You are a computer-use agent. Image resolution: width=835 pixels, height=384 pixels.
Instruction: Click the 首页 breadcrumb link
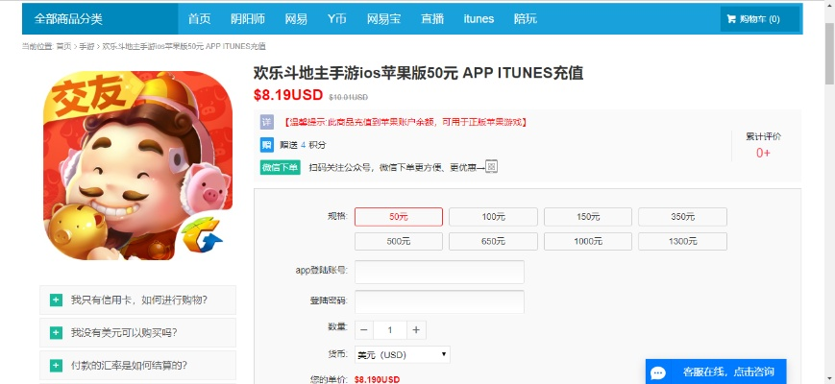pyautogui.click(x=63, y=47)
